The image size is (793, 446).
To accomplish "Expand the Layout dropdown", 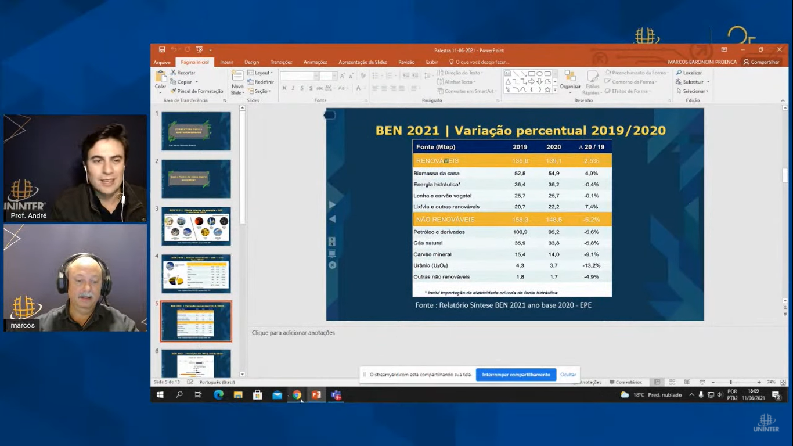I will [x=260, y=73].
